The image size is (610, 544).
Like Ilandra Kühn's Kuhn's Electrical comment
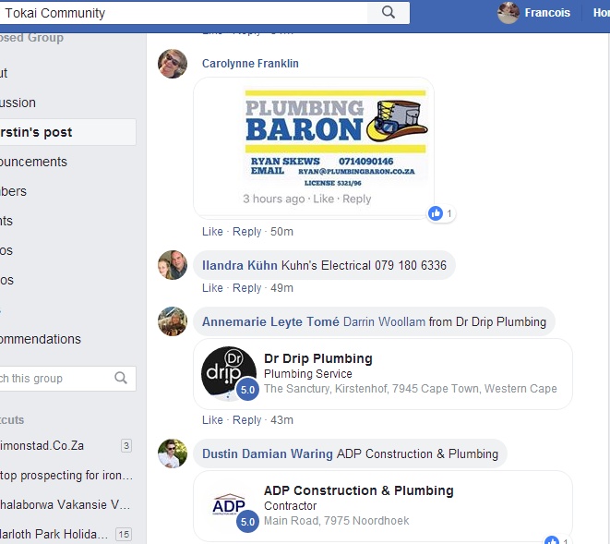point(212,288)
